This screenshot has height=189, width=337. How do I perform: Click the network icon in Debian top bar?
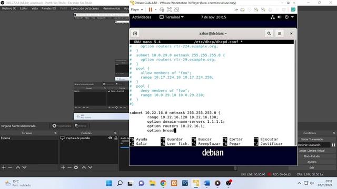click(x=273, y=17)
